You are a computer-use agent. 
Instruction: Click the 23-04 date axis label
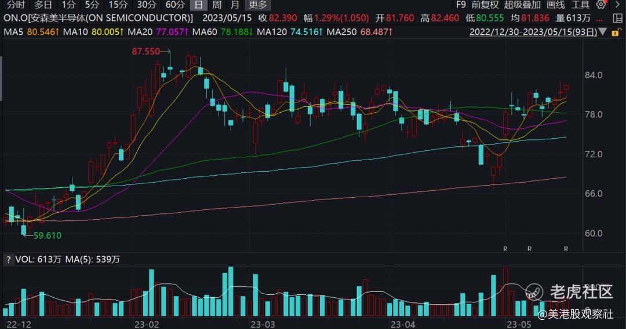403,324
